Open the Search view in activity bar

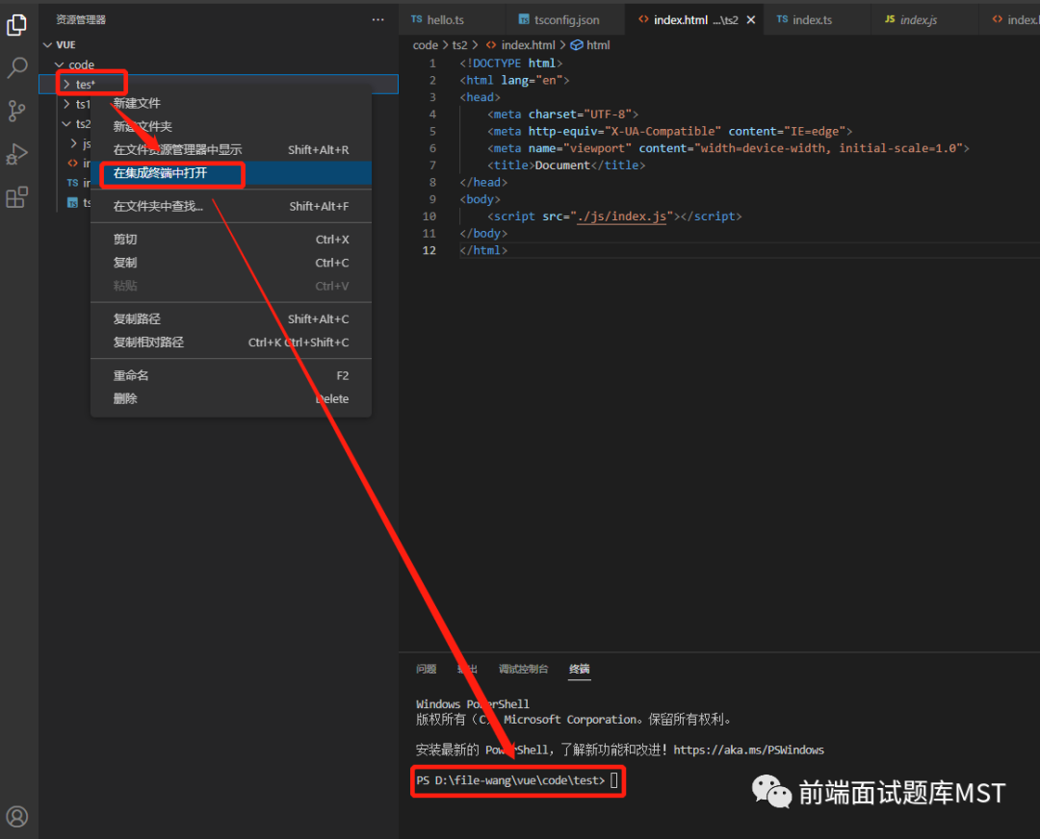[16, 67]
